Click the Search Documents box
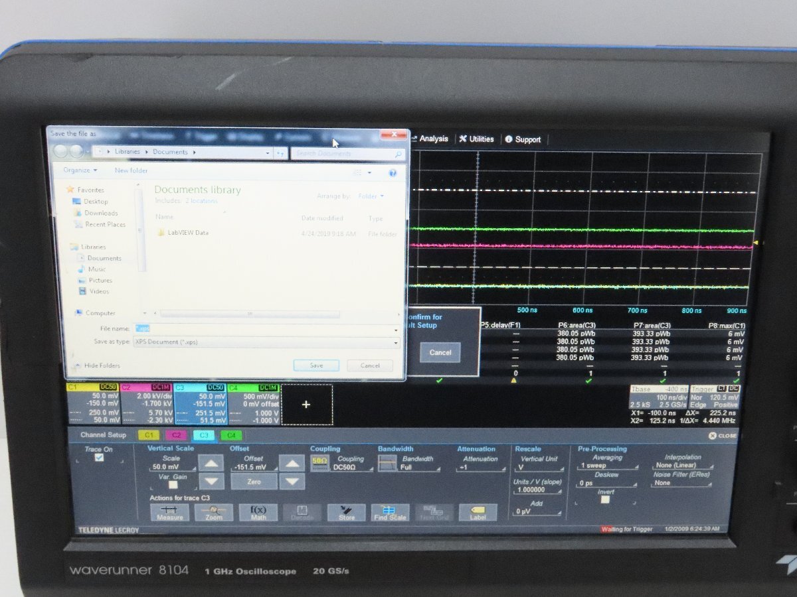797x597 pixels. [348, 154]
